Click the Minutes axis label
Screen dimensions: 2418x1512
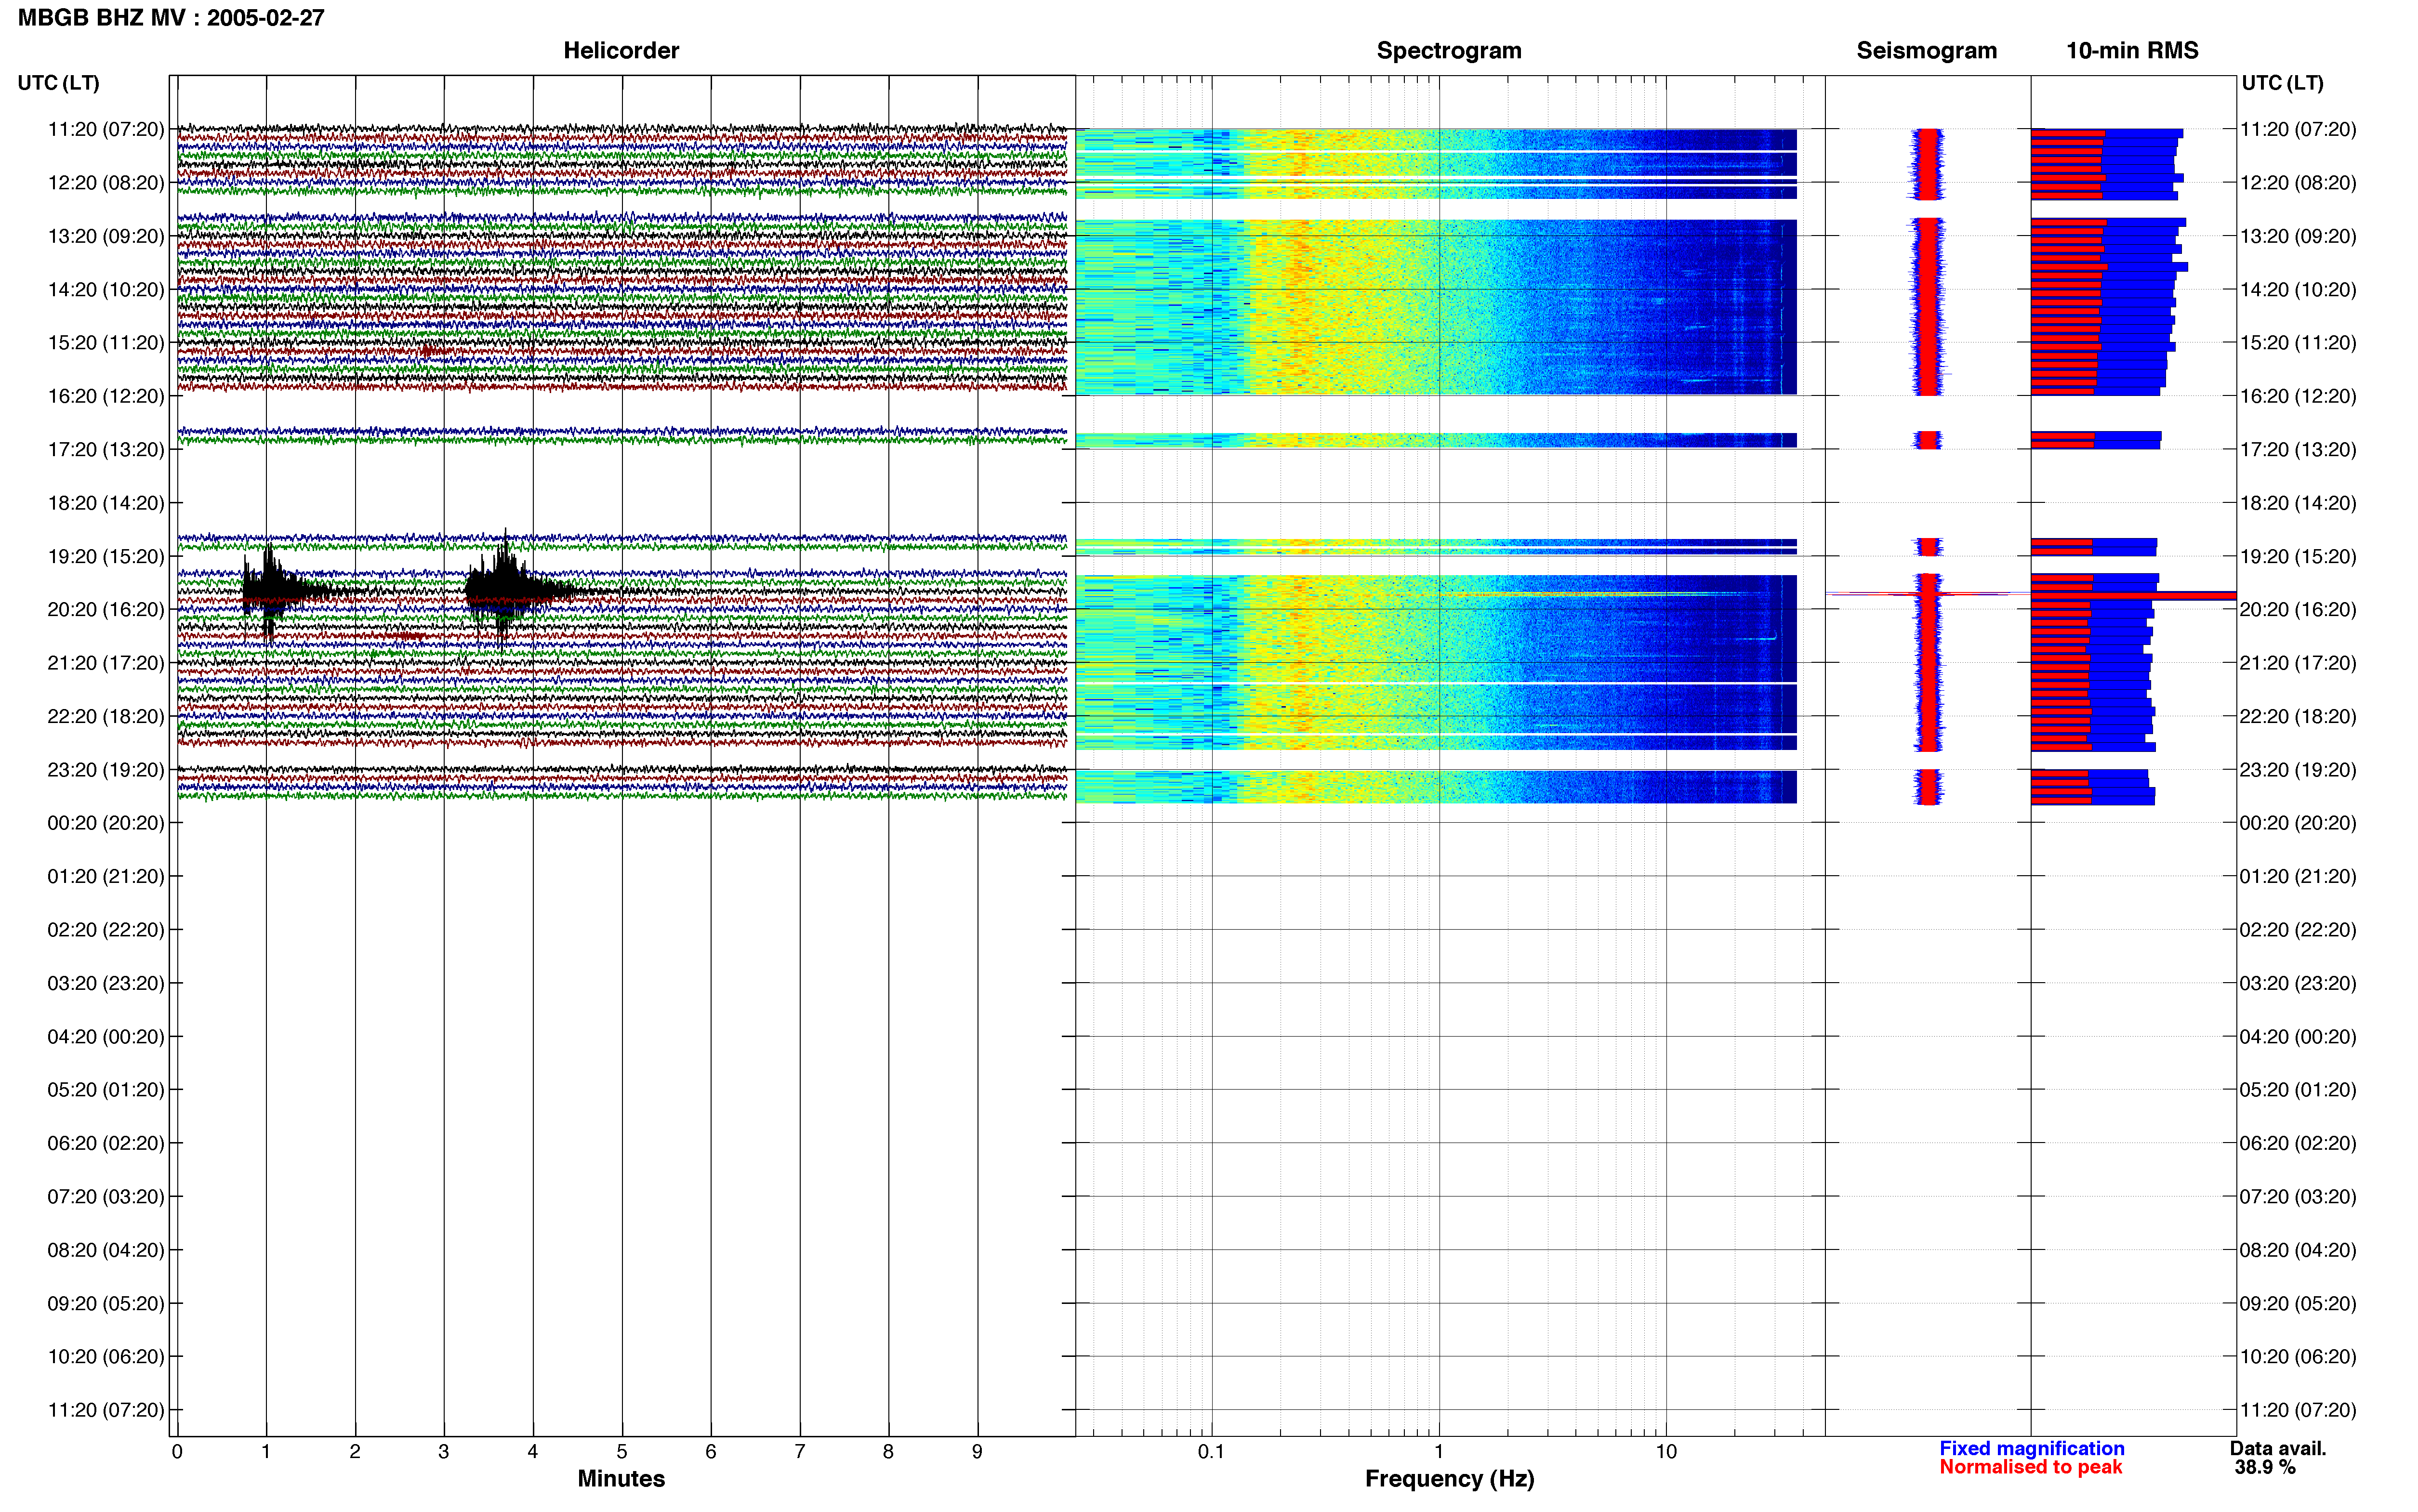pyautogui.click(x=621, y=1478)
